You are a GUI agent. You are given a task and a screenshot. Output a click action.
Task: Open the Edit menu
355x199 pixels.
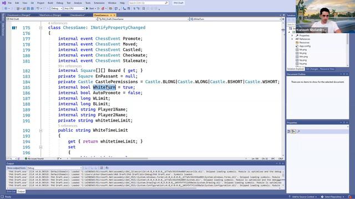click(17, 3)
